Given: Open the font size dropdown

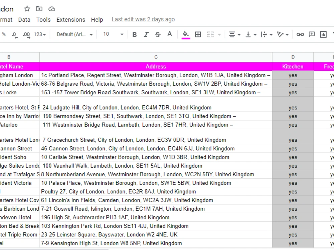Looking at the screenshot, I should 113,34.
